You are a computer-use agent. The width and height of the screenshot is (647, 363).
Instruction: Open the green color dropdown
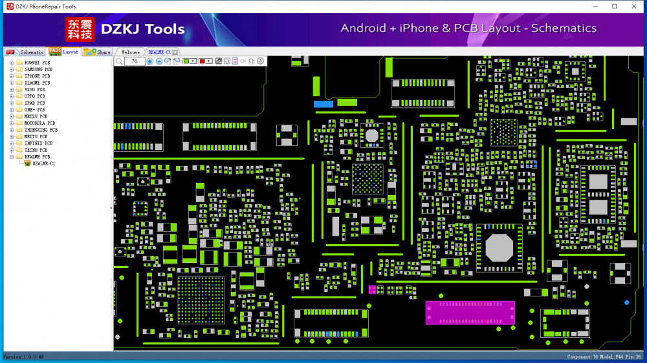tap(195, 61)
